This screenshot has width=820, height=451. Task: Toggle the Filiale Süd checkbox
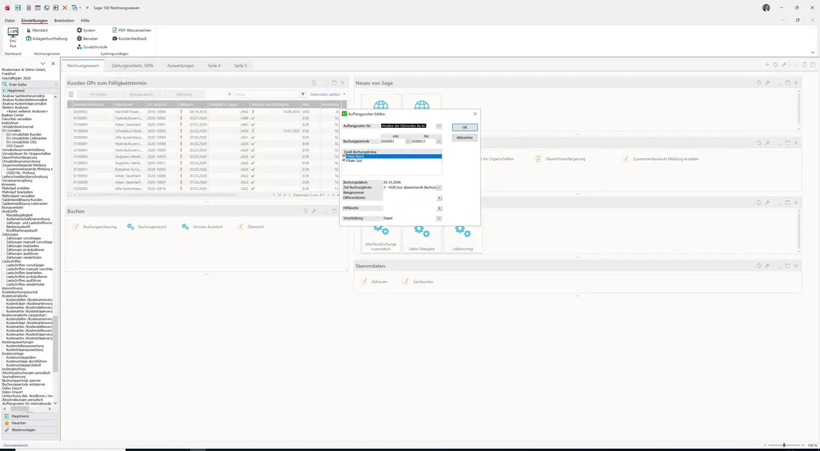coord(344,161)
